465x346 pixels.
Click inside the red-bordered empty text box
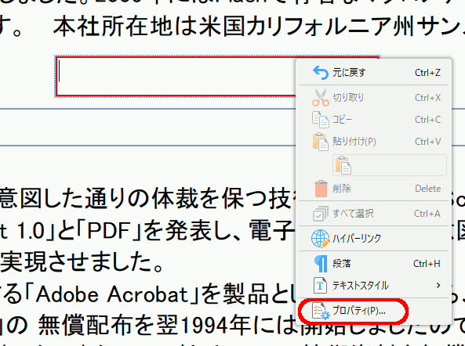click(x=176, y=77)
